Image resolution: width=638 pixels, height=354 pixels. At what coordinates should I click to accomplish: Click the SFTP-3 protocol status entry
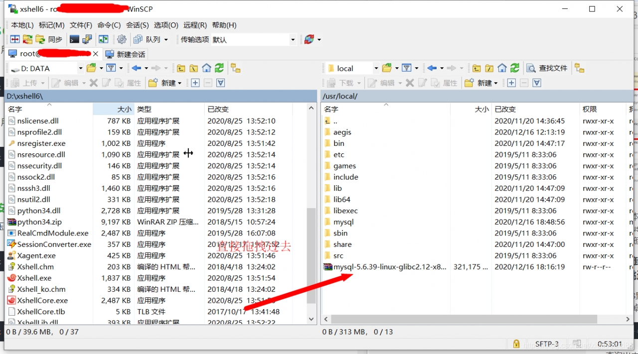[x=547, y=344]
